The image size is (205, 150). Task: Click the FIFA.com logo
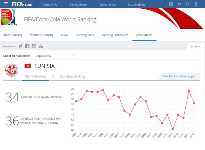22,4
